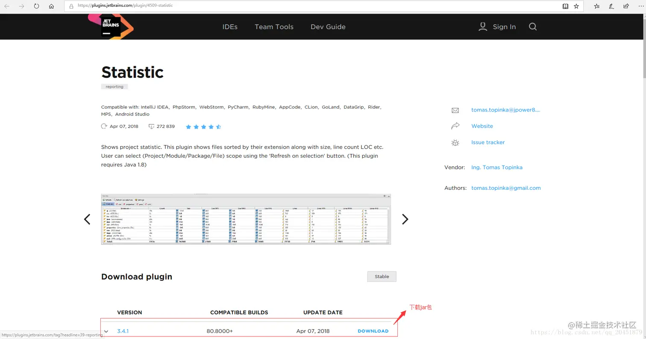
Task: Go back with the browser back arrow
Action: coord(7,6)
